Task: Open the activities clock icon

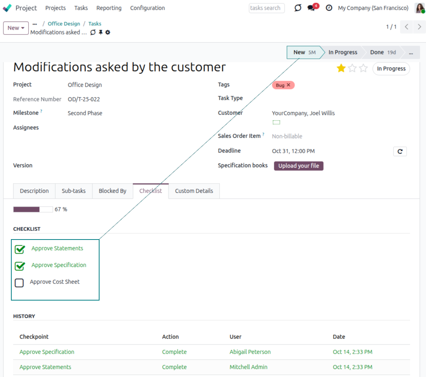Action: pos(329,8)
